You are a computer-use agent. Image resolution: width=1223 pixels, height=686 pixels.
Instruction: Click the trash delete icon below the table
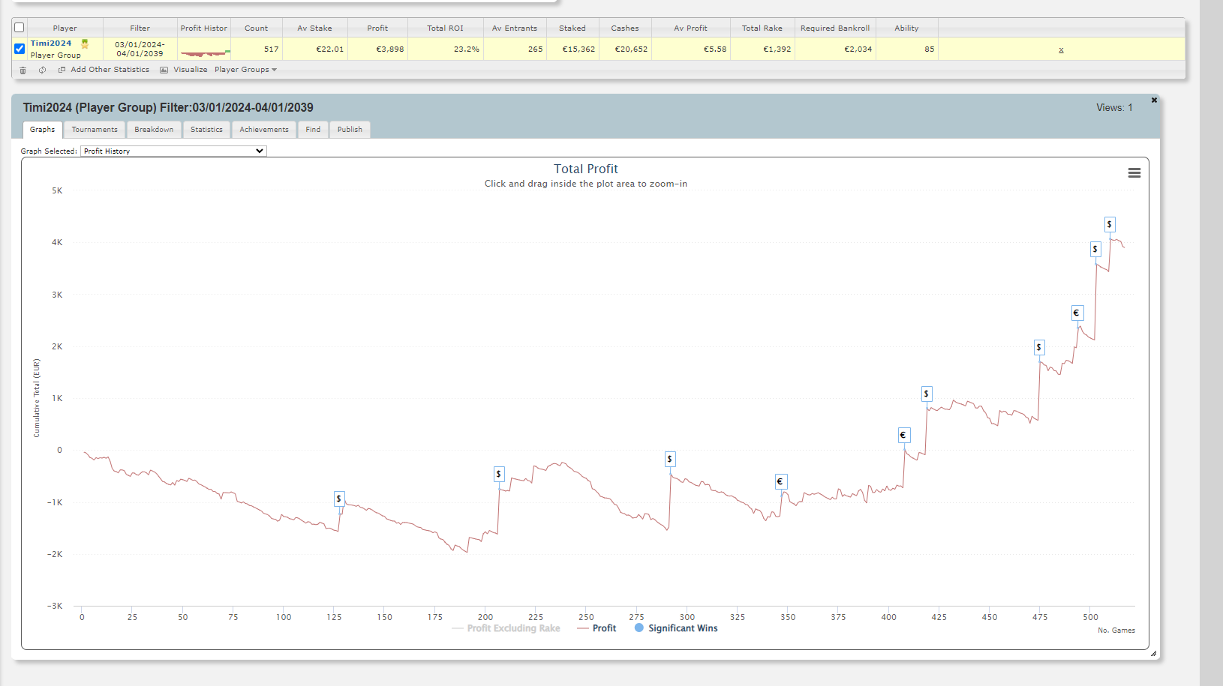click(x=23, y=70)
